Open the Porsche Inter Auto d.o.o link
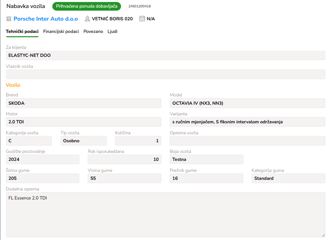The height and width of the screenshot is (240, 333). coord(46,19)
